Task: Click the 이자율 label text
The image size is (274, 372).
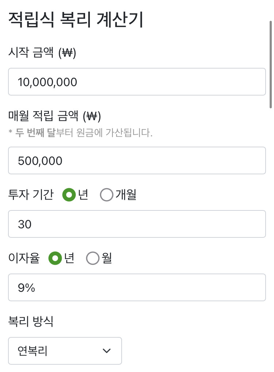Action: pos(24,258)
